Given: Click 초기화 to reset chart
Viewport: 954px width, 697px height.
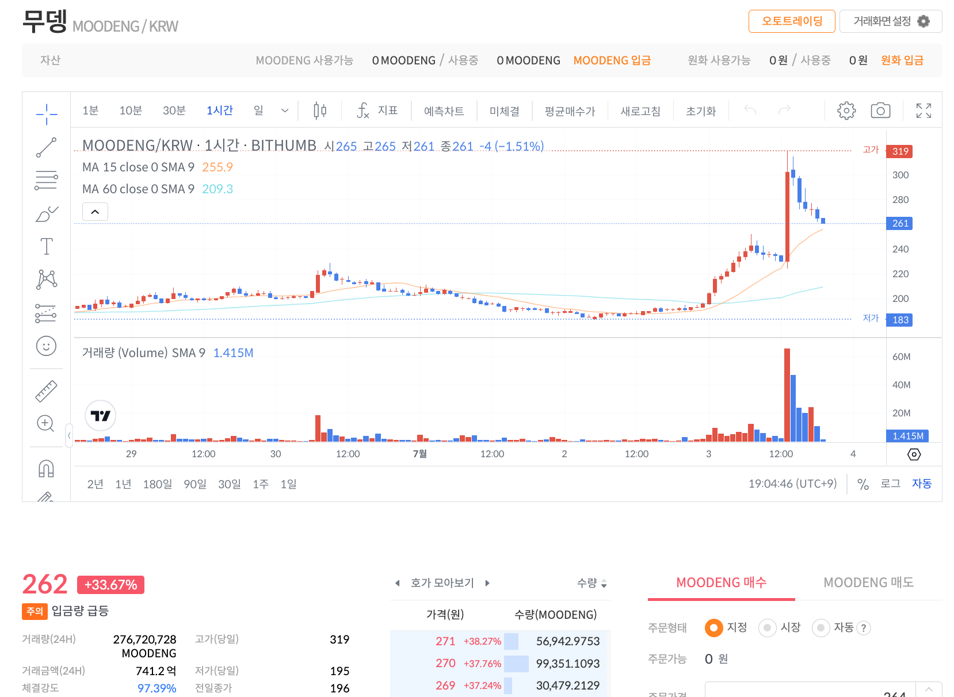Looking at the screenshot, I should 701,111.
